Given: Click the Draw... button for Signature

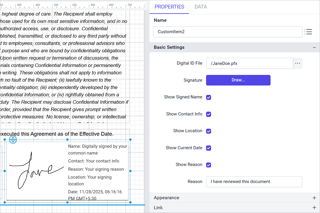Looking at the screenshot, I should point(238,80).
